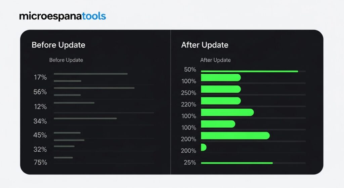Click the longest thick green bar
Screen dimensions: 344x188
click(235, 136)
